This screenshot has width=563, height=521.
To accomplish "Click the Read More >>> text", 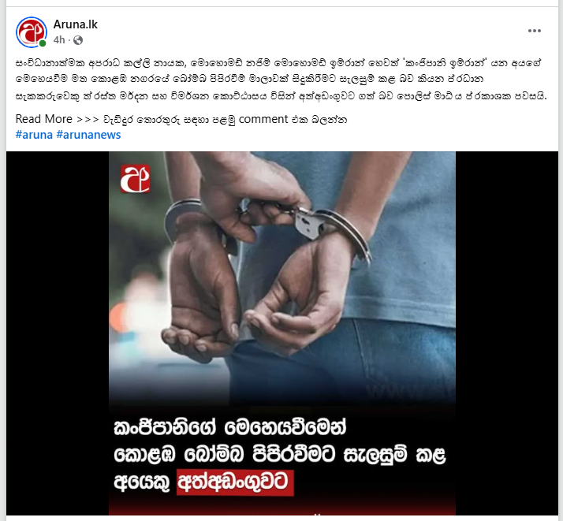I will (57, 119).
